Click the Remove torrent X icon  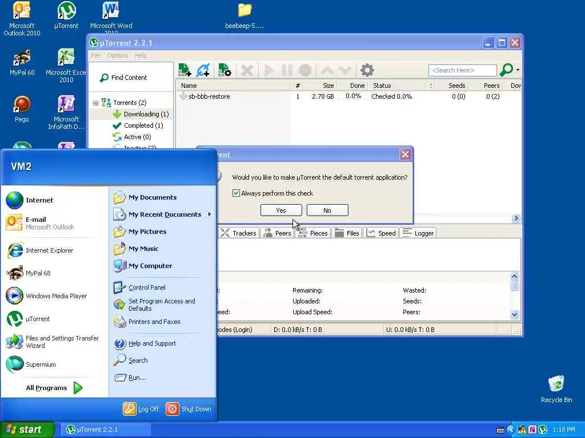pos(247,70)
